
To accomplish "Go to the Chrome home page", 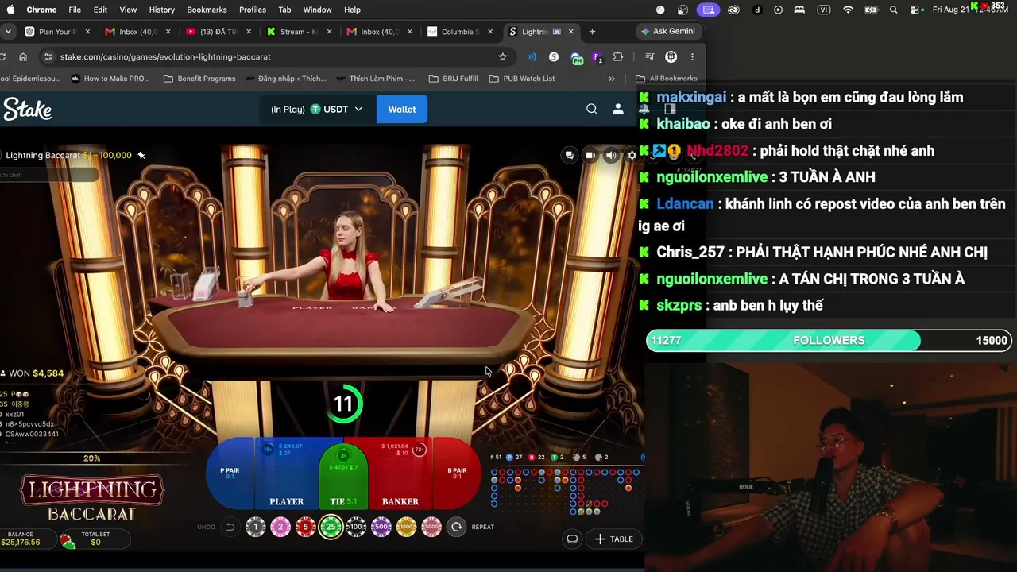I will (x=23, y=57).
